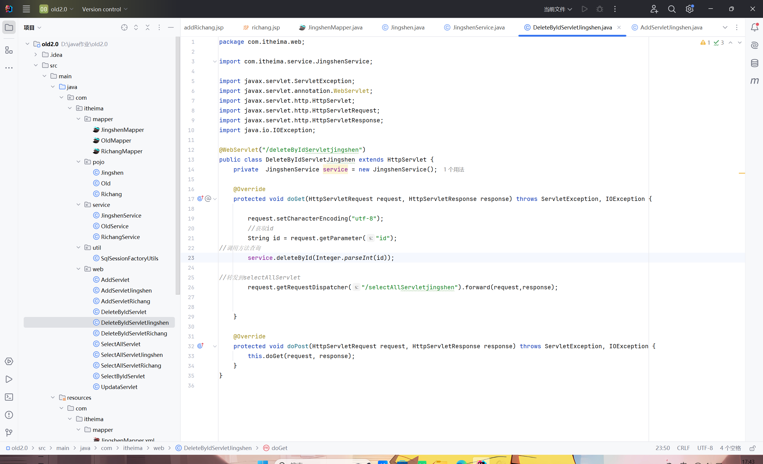
Task: Click the CRLF line separator indicator
Action: coord(683,448)
